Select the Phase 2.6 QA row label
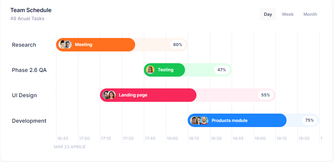Screen dimensions: 334x162 point(29,70)
